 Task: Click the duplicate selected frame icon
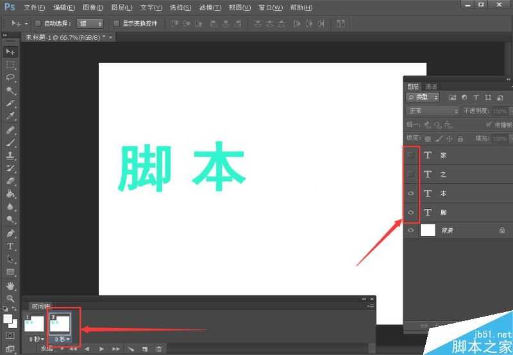coord(145,349)
